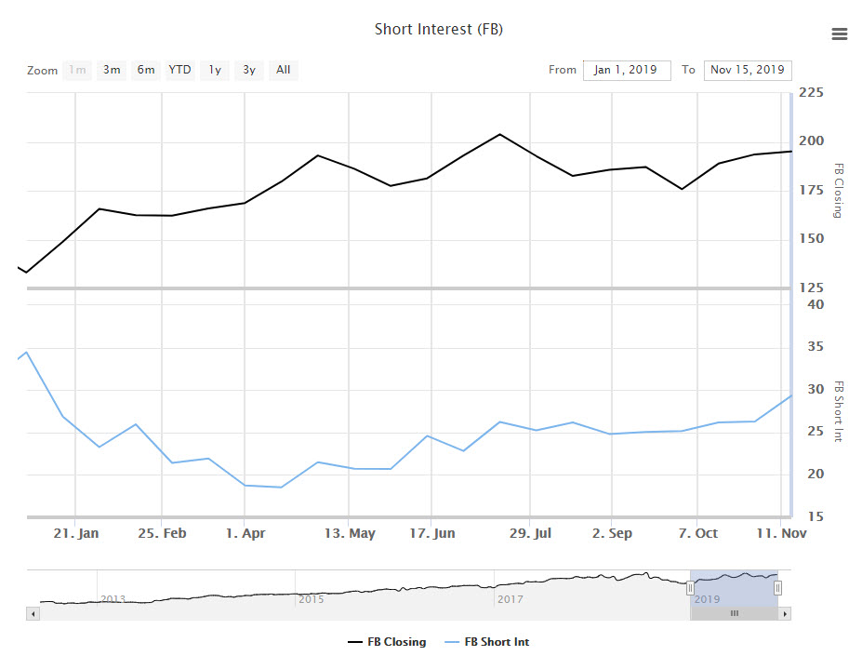Click the 150 closing axis value
Viewport: 862px width, 669px height.
click(812, 239)
